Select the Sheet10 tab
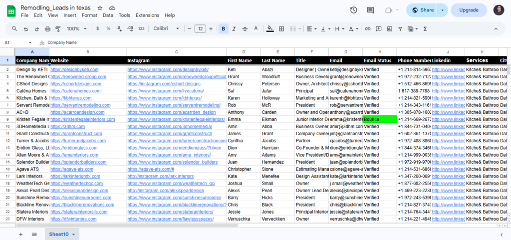 [62, 234]
